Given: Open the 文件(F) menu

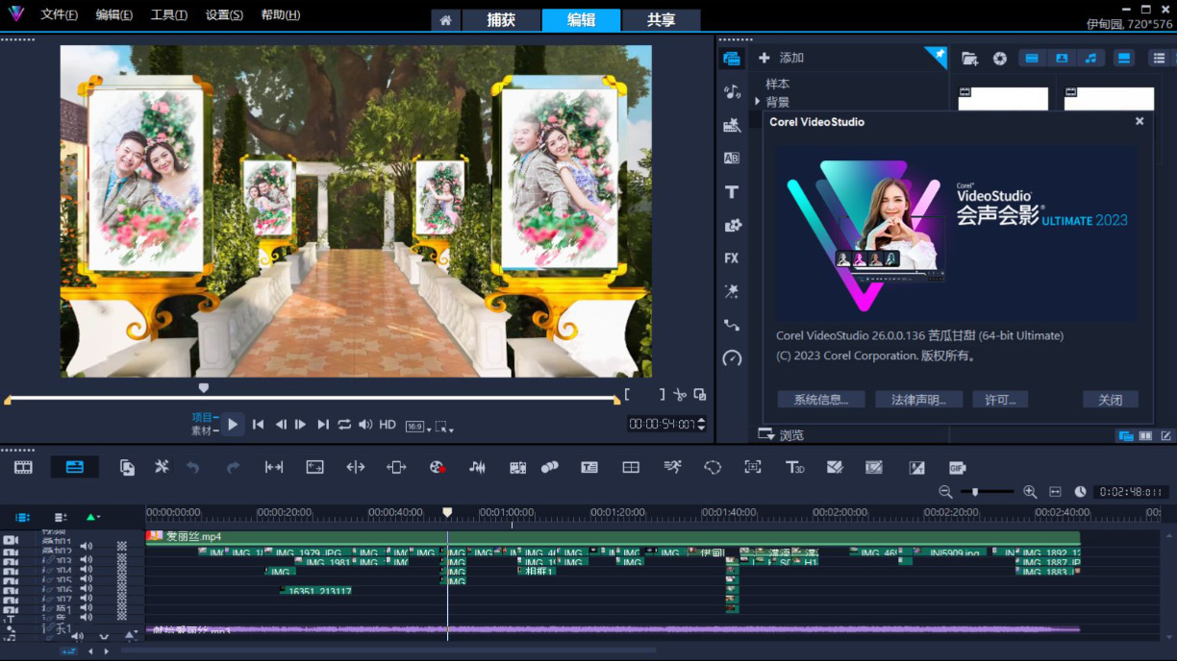Looking at the screenshot, I should point(60,15).
